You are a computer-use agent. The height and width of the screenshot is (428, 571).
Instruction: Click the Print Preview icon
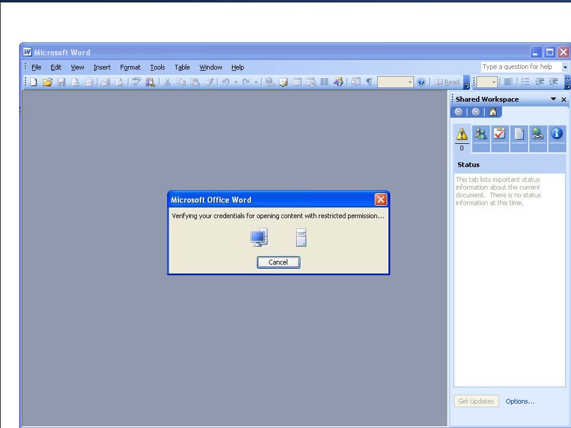pos(119,82)
